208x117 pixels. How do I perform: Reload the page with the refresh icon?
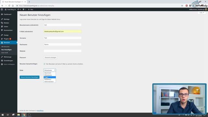tap(9, 6)
